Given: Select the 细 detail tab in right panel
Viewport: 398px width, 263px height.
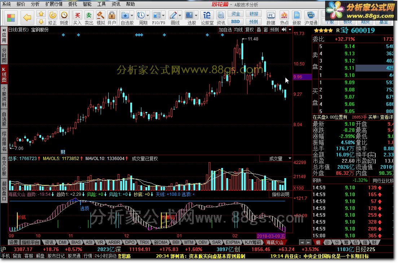Looking at the screenshot, I should pyautogui.click(x=318, y=242).
